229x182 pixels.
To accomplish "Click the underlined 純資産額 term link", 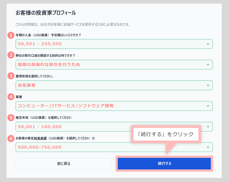I will click(40, 138).
